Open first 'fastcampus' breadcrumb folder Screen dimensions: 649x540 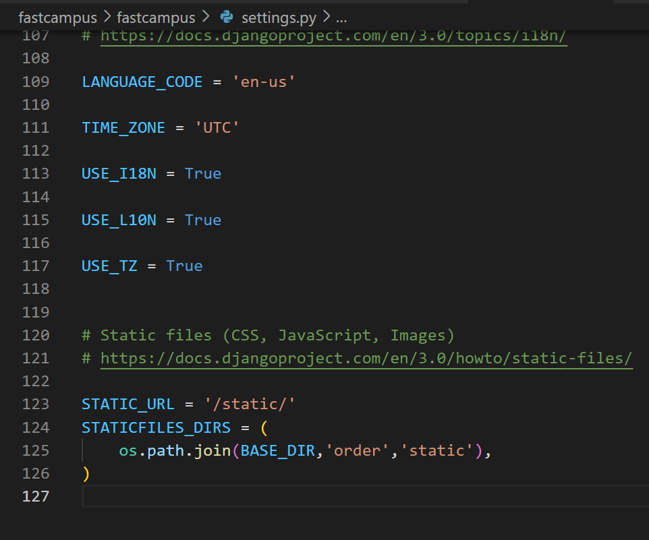tap(57, 18)
